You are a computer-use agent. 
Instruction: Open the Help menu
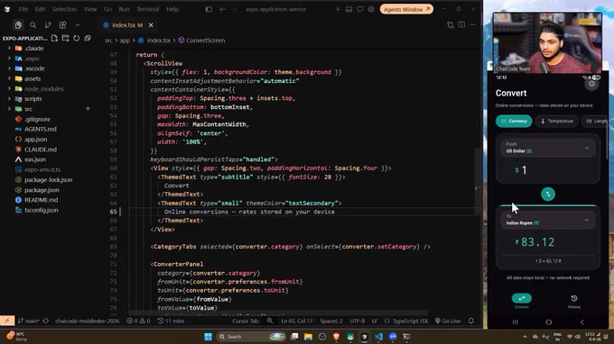[172, 9]
